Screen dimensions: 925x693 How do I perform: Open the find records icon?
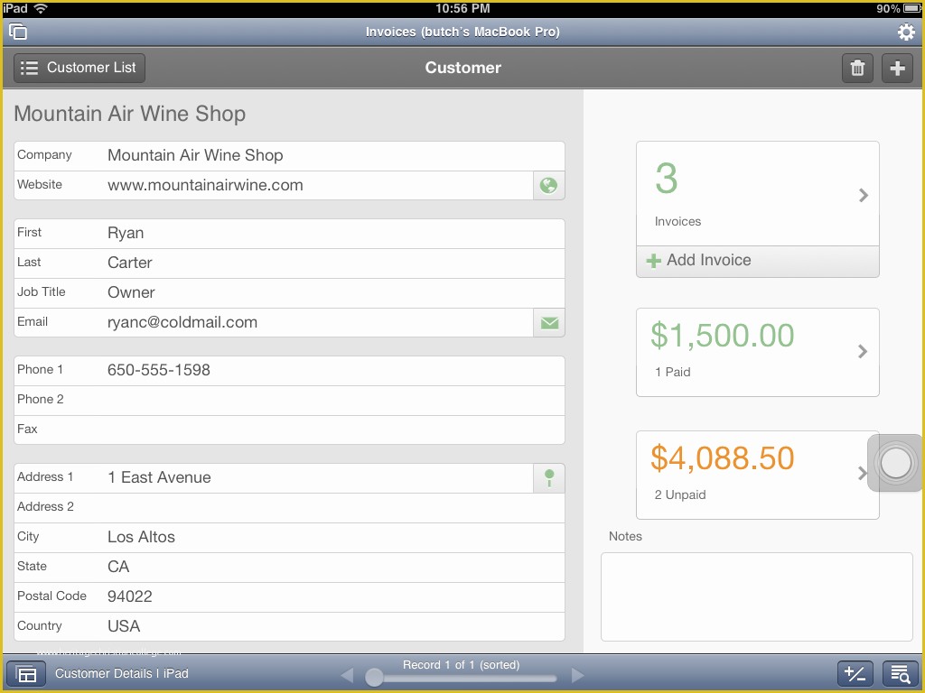click(900, 673)
